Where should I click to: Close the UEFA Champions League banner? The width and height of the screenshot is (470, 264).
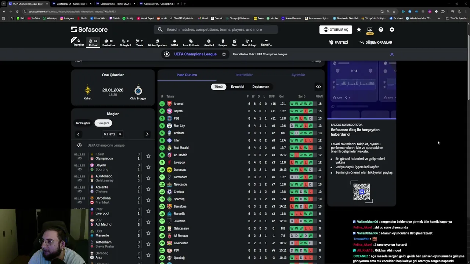[x=392, y=54]
